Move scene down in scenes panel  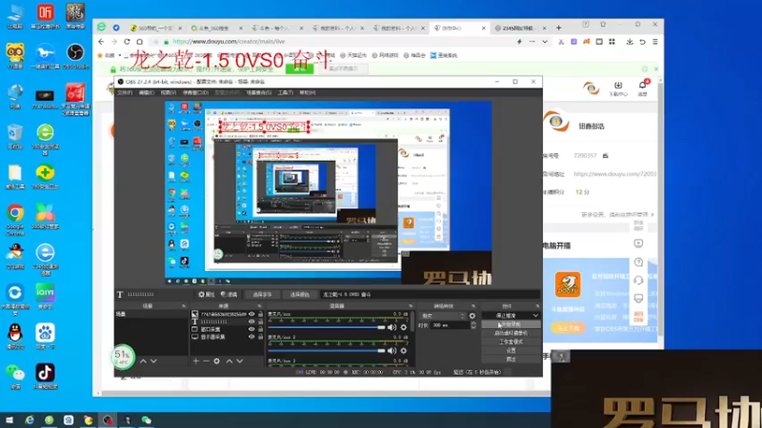(x=153, y=361)
